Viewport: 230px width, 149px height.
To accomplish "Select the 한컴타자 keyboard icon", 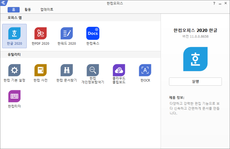I will pos(14,96).
